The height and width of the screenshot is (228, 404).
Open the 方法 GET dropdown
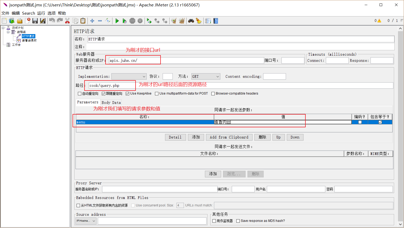pos(206,76)
